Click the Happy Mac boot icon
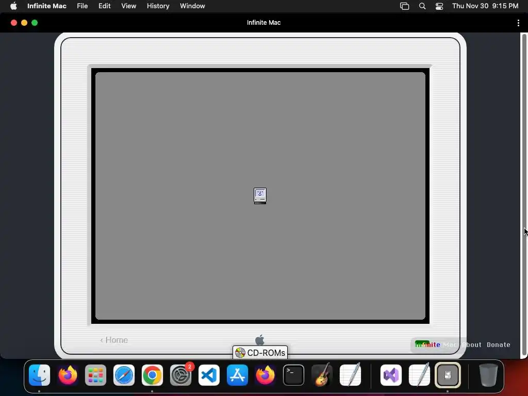Viewport: 528px width, 396px height. point(260,195)
